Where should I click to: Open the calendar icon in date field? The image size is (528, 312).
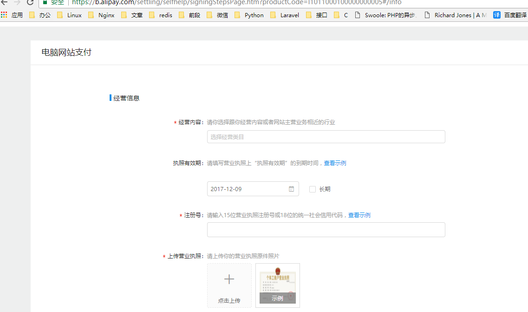[291, 189]
